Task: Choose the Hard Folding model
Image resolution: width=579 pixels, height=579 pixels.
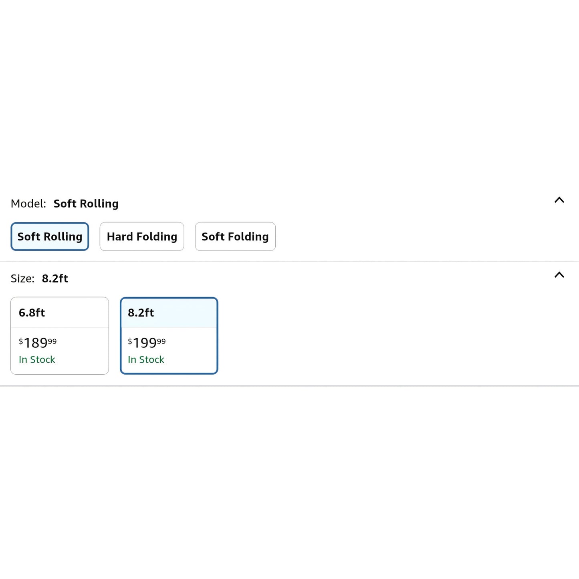Action: point(142,237)
